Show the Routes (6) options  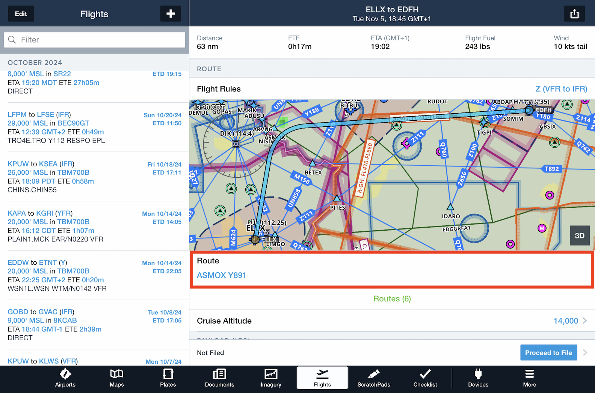[x=392, y=299]
